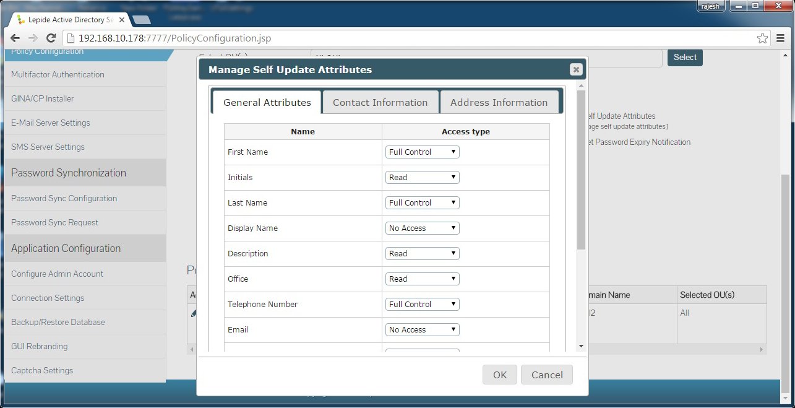The image size is (795, 408).
Task: Open Telephone Number access type dropdown
Action: click(422, 304)
